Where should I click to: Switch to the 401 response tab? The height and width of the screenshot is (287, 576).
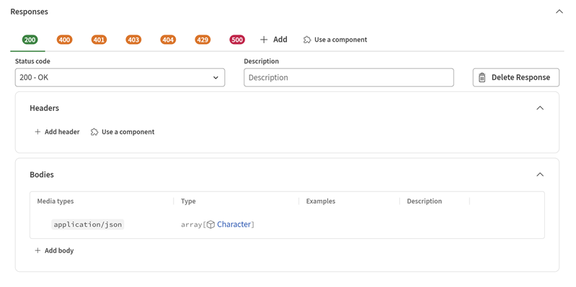tap(99, 40)
